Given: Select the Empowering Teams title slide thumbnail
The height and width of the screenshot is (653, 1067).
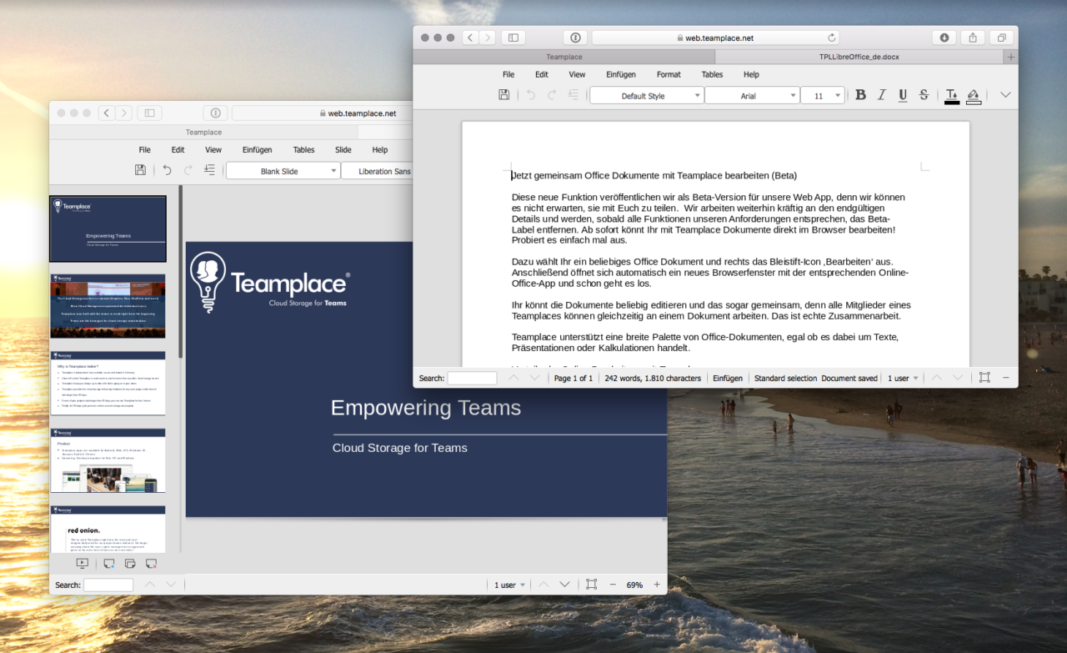Looking at the screenshot, I should [x=108, y=229].
